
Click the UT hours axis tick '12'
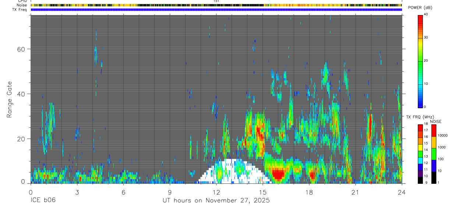216,192
